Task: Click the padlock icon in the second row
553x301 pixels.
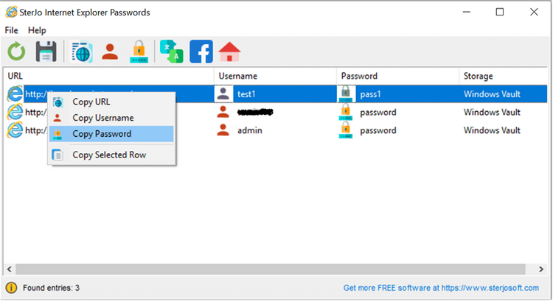Action: pos(346,112)
